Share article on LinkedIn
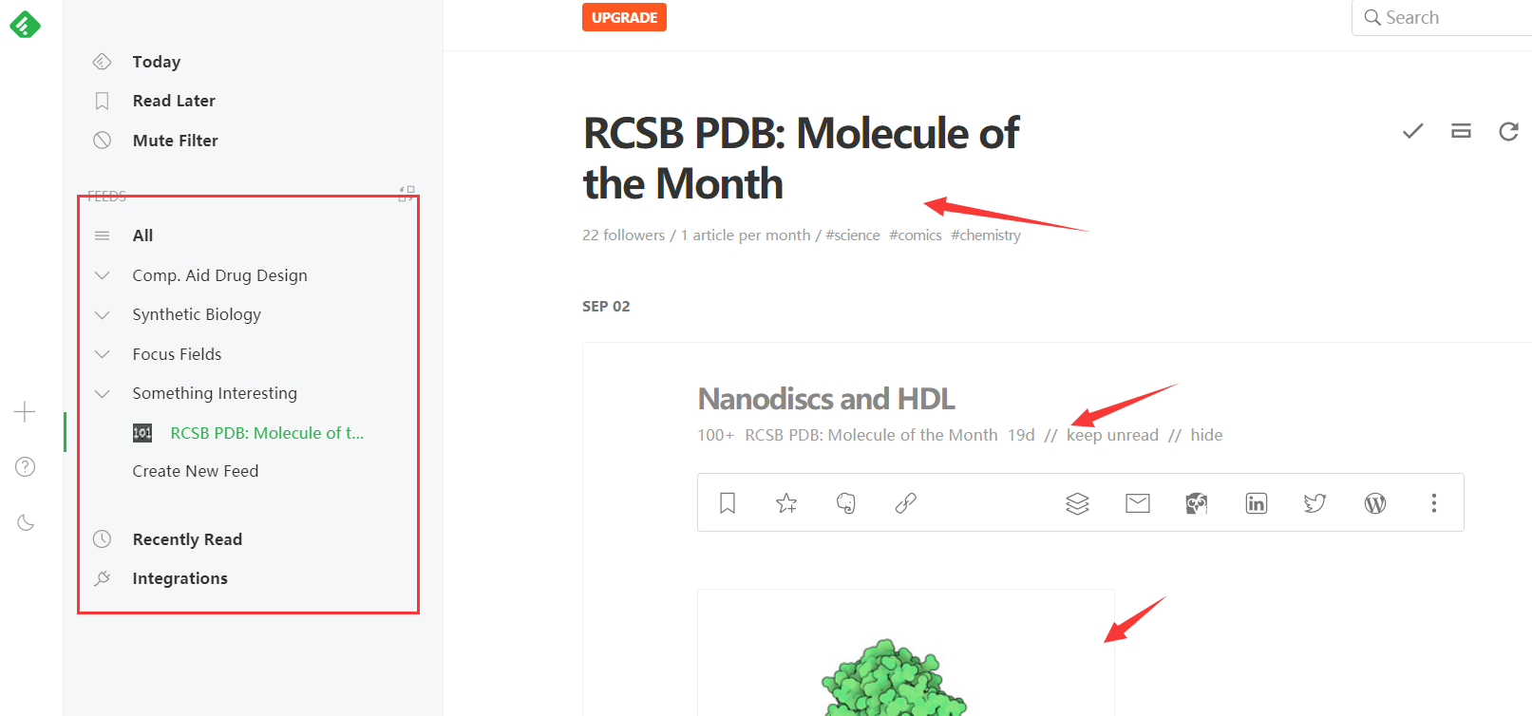1532x716 pixels. tap(1256, 503)
